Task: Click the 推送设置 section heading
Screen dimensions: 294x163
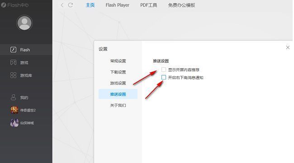Action: click(x=161, y=61)
